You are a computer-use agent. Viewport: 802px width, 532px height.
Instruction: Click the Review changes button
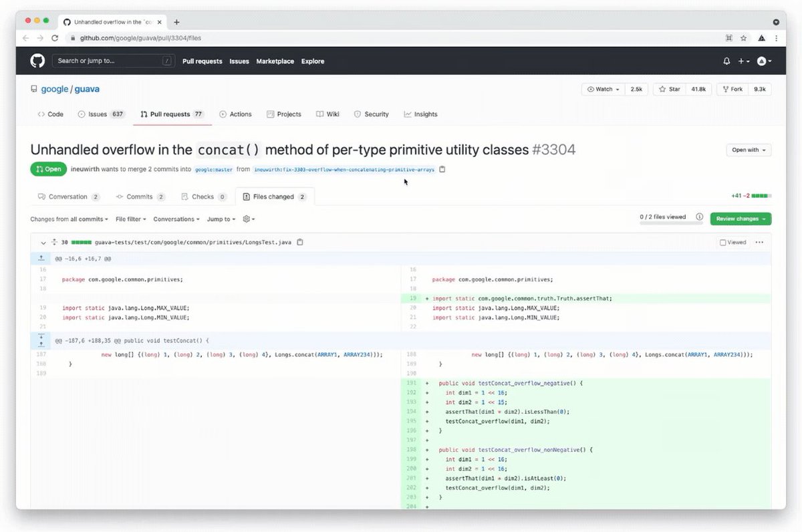pyautogui.click(x=741, y=219)
